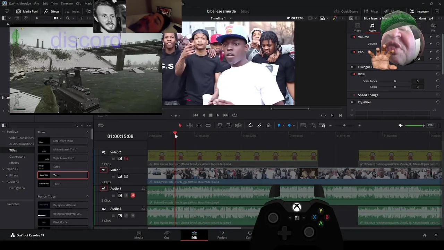Select V1 destination control
The width and height of the screenshot is (444, 250).
pyautogui.click(x=104, y=170)
